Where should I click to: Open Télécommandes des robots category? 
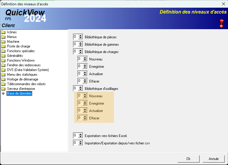(x=26, y=84)
